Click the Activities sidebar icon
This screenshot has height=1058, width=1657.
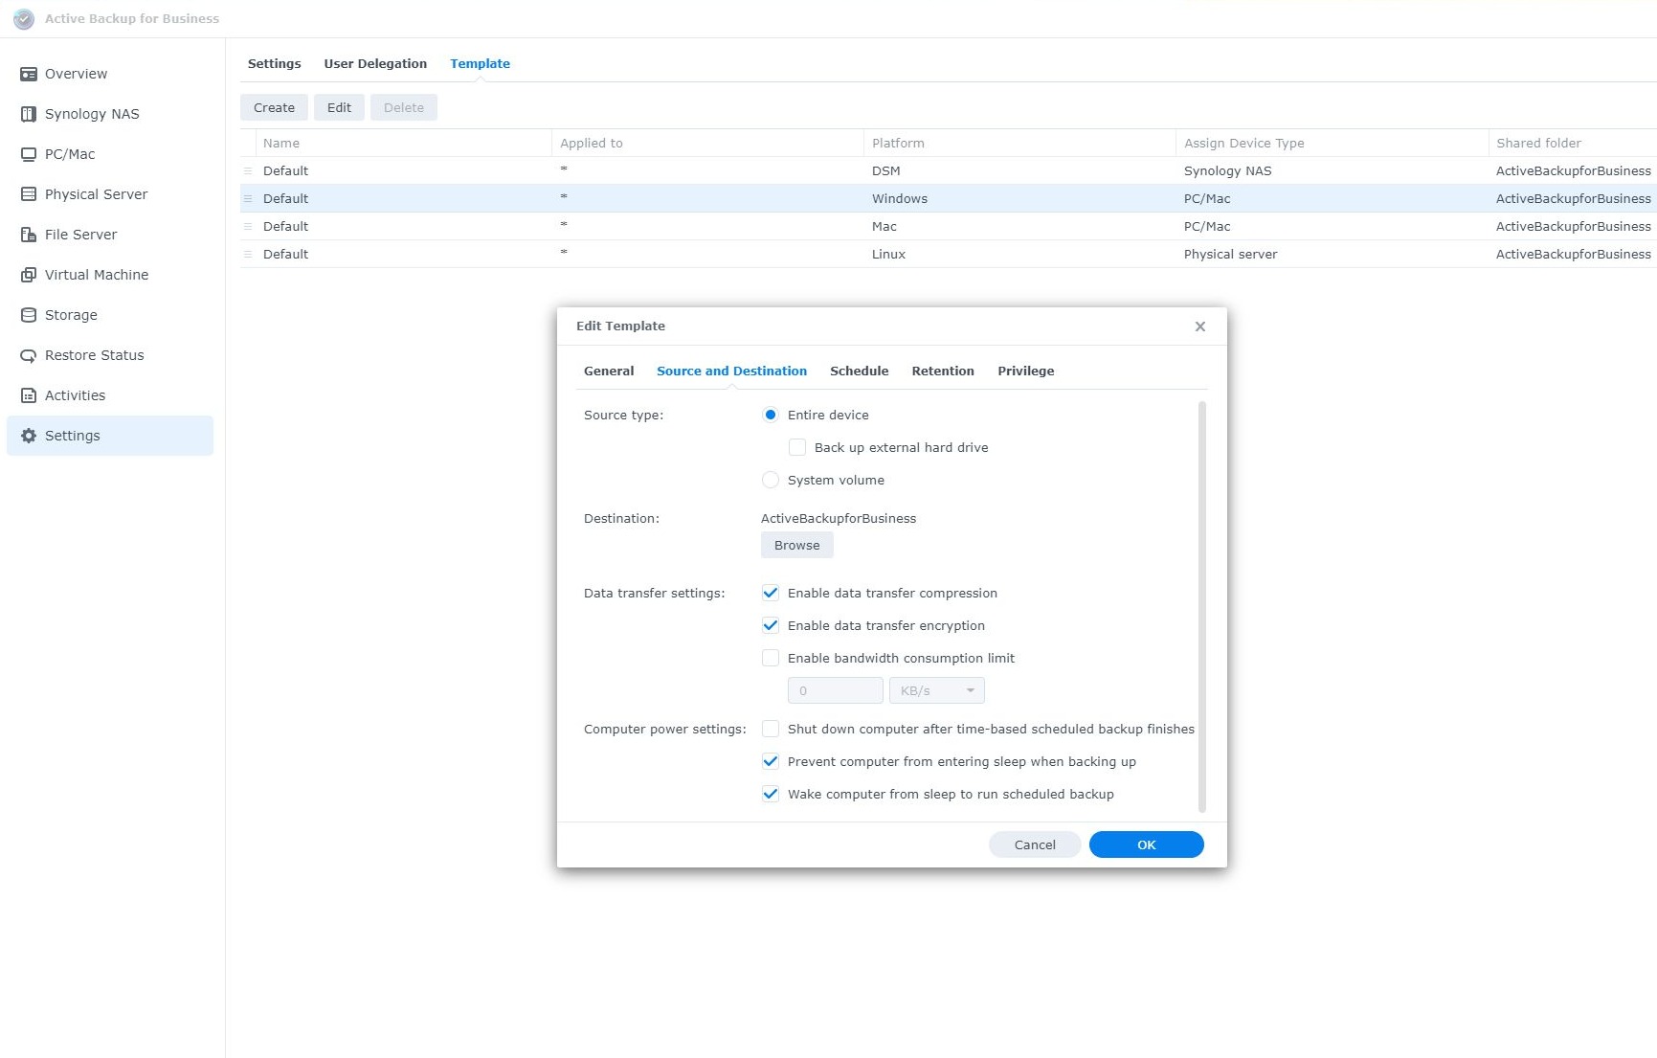(x=29, y=395)
